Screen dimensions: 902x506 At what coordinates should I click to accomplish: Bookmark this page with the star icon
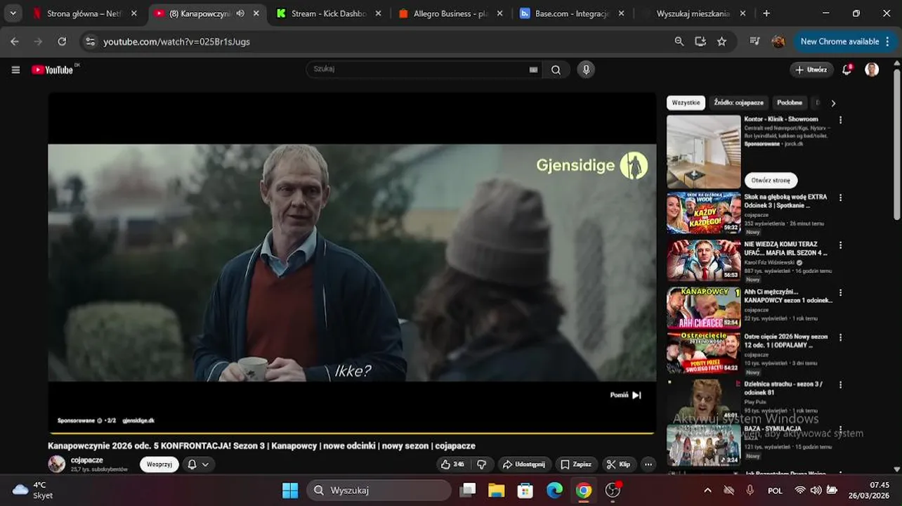tap(721, 41)
